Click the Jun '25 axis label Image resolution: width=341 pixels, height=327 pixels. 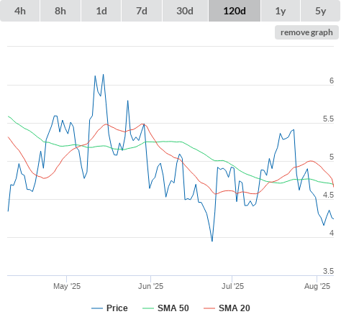[150, 286]
